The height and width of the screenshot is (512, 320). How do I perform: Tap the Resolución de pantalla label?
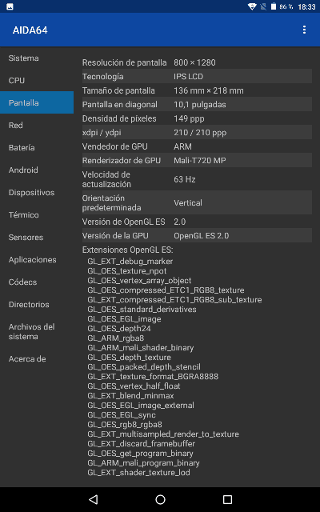click(125, 62)
